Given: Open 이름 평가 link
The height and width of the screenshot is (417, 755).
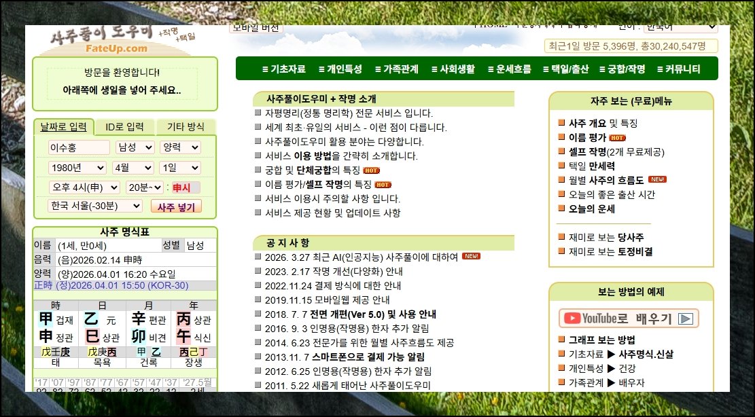Looking at the screenshot, I should click(x=587, y=138).
